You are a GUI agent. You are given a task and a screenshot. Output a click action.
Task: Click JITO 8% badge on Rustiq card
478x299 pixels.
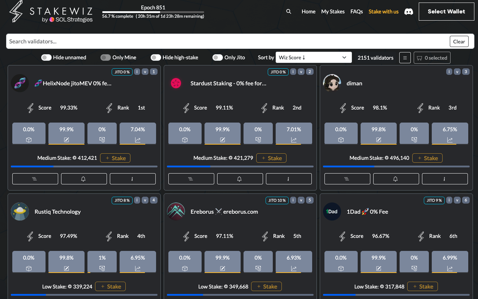(122, 200)
